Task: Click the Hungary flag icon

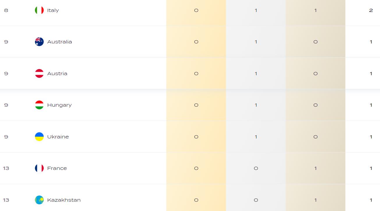Action: click(x=39, y=105)
